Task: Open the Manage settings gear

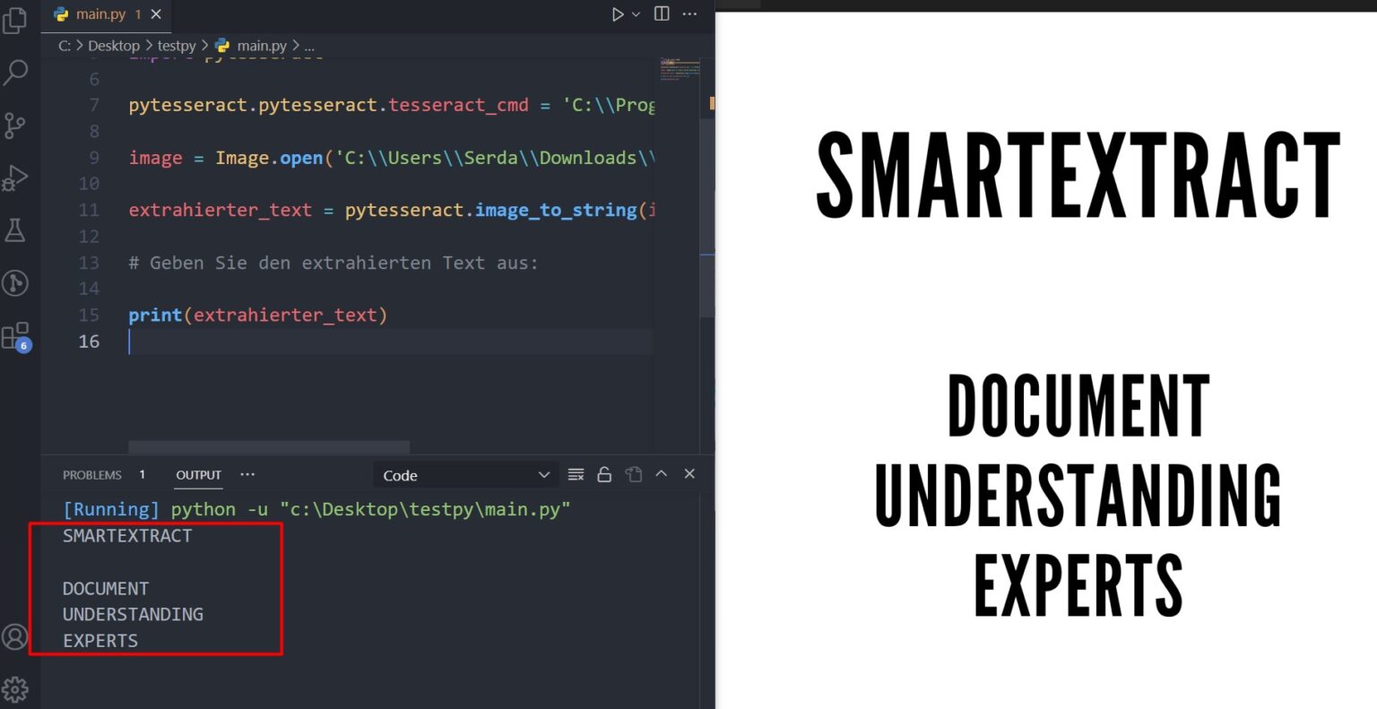Action: (x=14, y=688)
